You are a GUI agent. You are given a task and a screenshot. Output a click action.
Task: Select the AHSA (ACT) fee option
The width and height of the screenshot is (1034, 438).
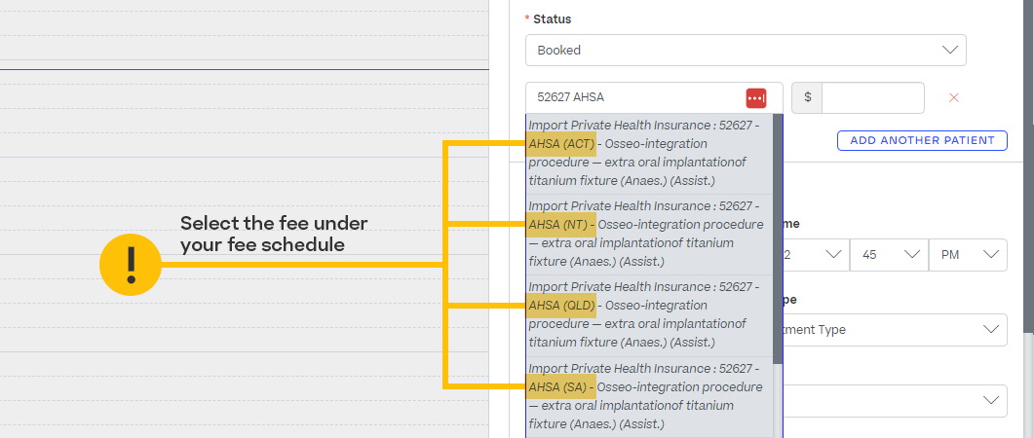650,153
